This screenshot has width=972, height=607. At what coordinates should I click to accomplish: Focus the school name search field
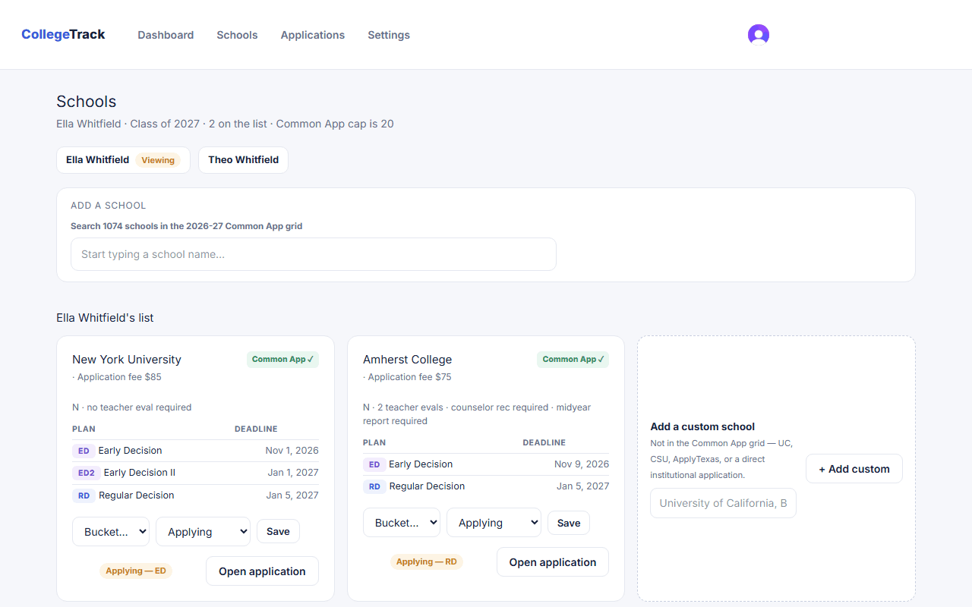(x=314, y=254)
